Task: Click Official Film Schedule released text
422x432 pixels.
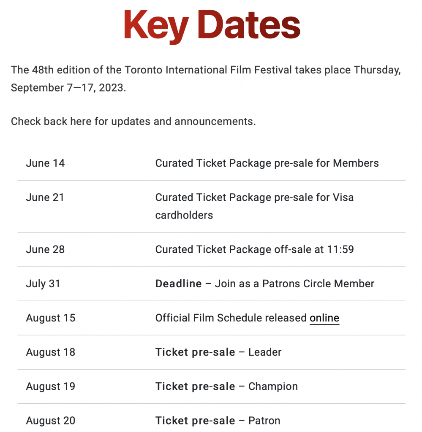Action: pos(231,318)
